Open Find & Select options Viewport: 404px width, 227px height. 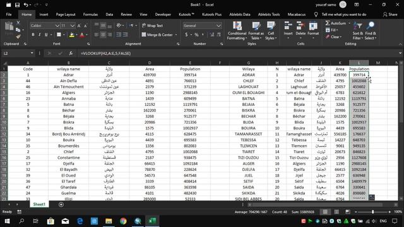(x=371, y=31)
